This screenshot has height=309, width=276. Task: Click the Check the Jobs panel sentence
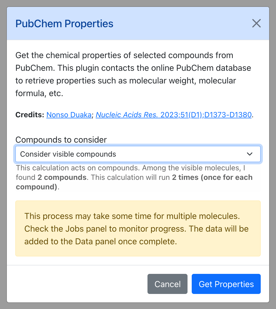(105, 229)
